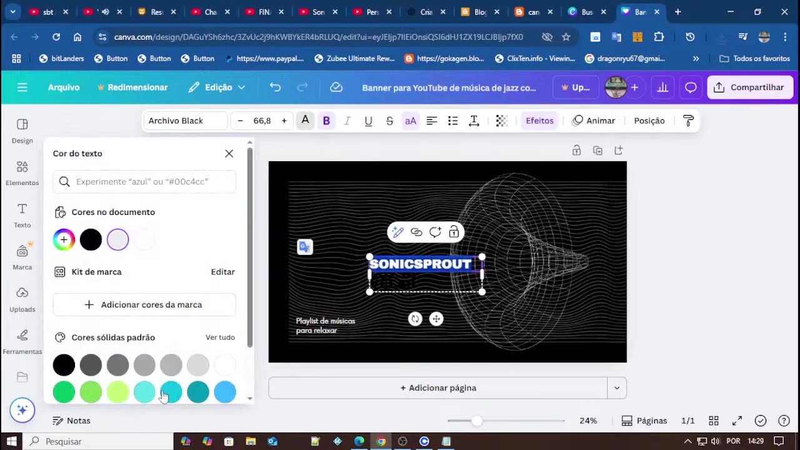Open the Canva main hamburger menu
The width and height of the screenshot is (800, 450).
[22, 87]
